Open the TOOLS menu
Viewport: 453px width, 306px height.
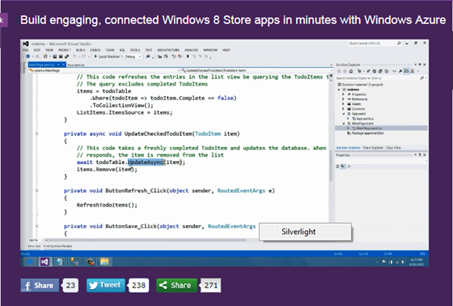135,50
